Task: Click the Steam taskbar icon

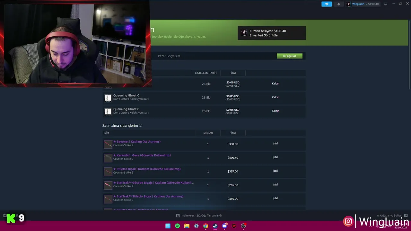Action: point(215,226)
